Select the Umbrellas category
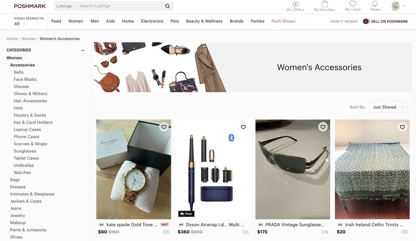The width and height of the screenshot is (416, 241). click(x=23, y=165)
